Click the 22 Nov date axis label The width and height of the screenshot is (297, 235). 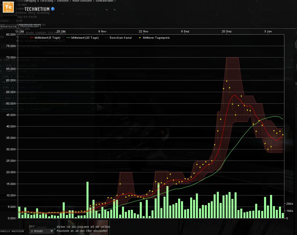pyautogui.click(x=143, y=31)
